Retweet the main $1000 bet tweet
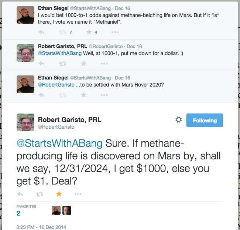 tap(40, 194)
